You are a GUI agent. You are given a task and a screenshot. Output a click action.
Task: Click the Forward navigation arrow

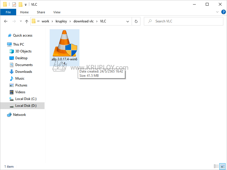pos(14,22)
